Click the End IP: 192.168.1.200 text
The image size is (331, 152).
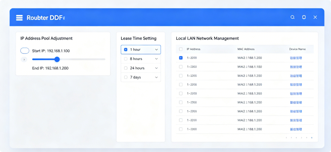[x=50, y=68]
